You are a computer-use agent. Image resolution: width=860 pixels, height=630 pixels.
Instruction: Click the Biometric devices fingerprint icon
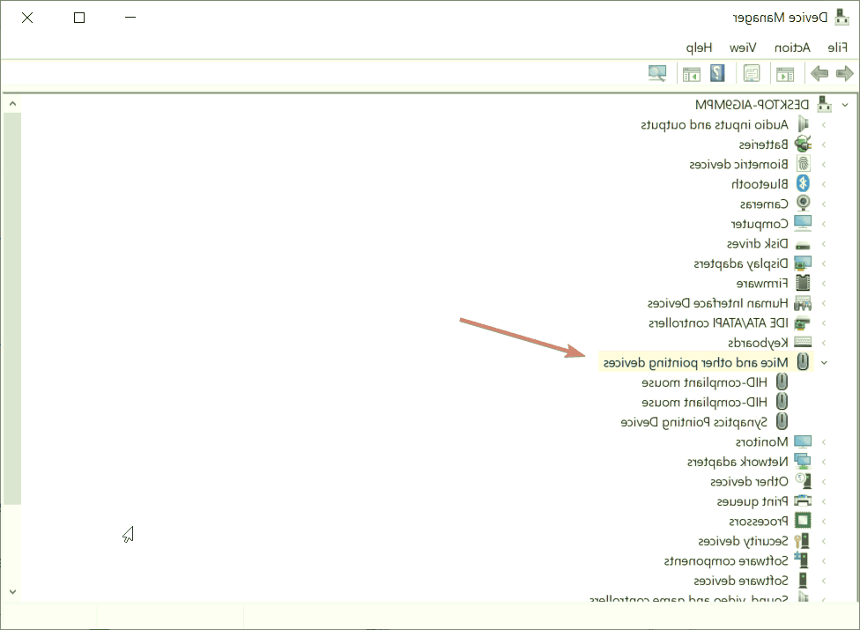point(803,164)
